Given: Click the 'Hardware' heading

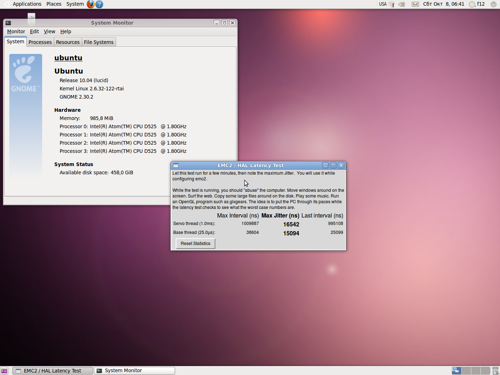Looking at the screenshot, I should click(67, 110).
